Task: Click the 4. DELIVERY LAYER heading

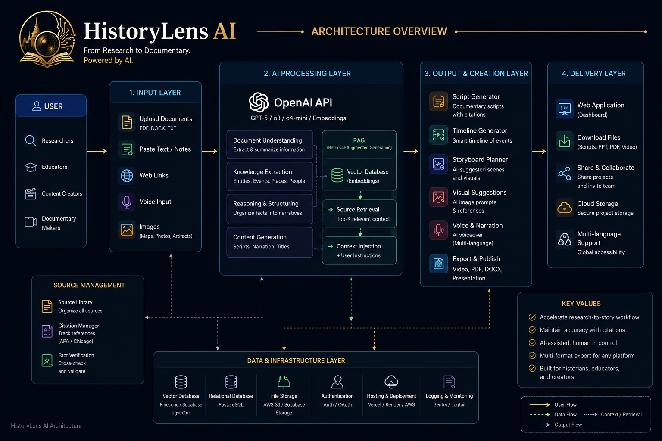Action: click(594, 74)
